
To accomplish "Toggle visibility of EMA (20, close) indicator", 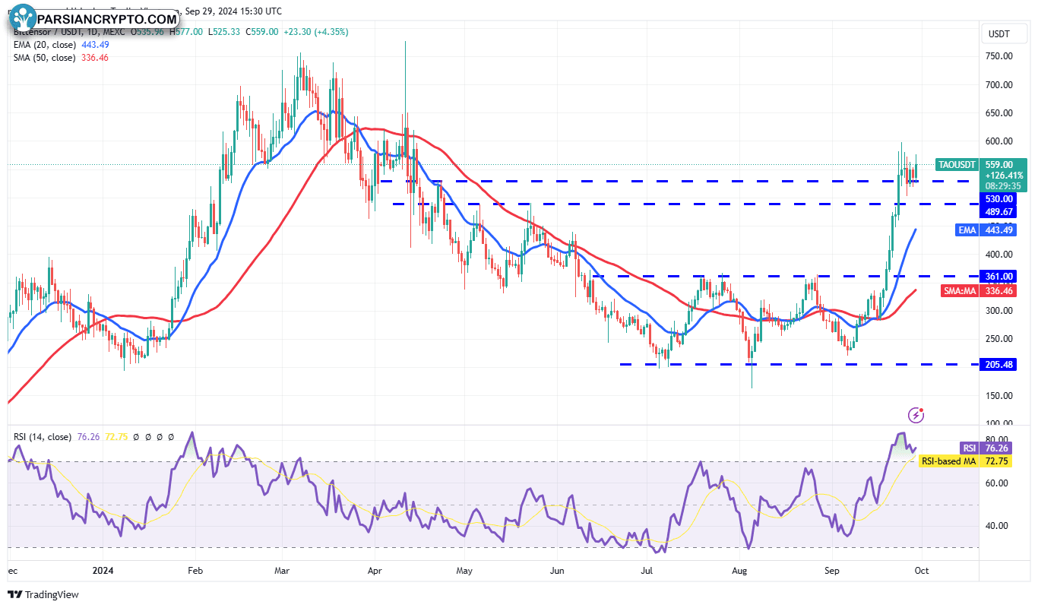I will coord(46,45).
